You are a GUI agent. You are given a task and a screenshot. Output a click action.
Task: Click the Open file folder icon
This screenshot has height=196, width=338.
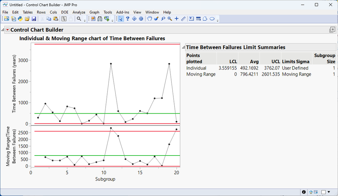[27, 19]
